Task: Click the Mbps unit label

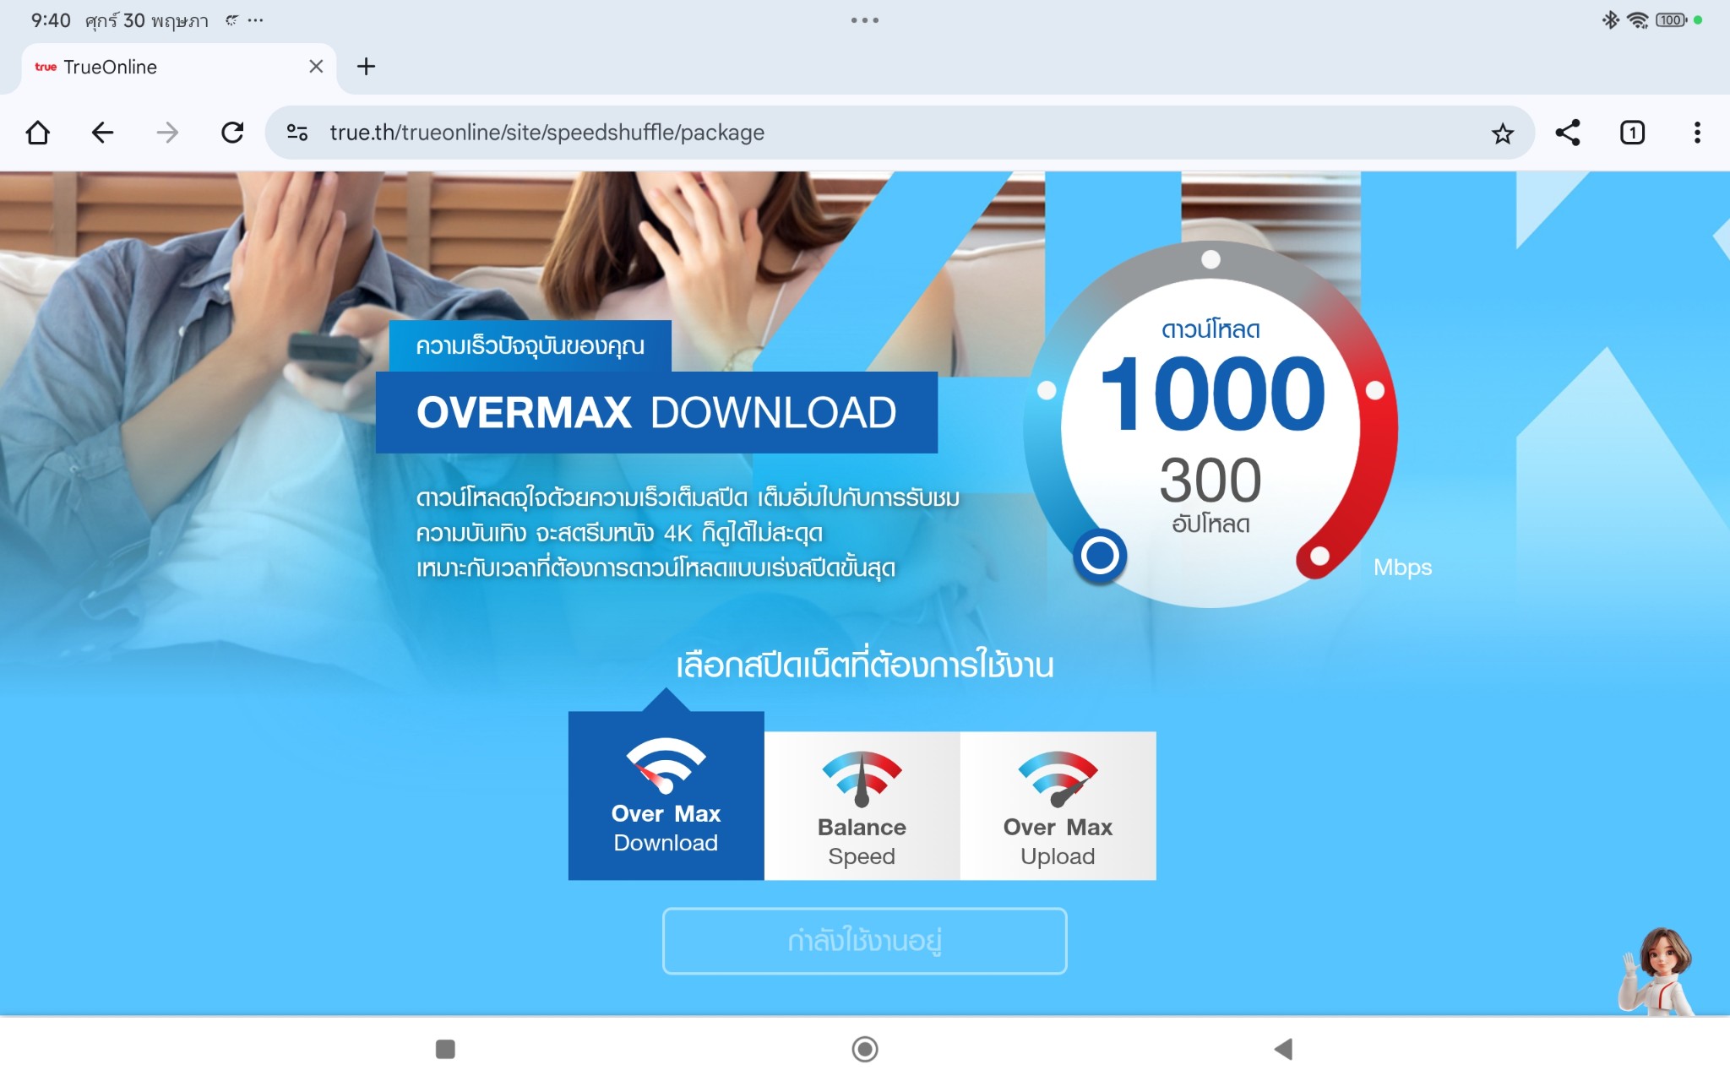Action: pyautogui.click(x=1402, y=567)
